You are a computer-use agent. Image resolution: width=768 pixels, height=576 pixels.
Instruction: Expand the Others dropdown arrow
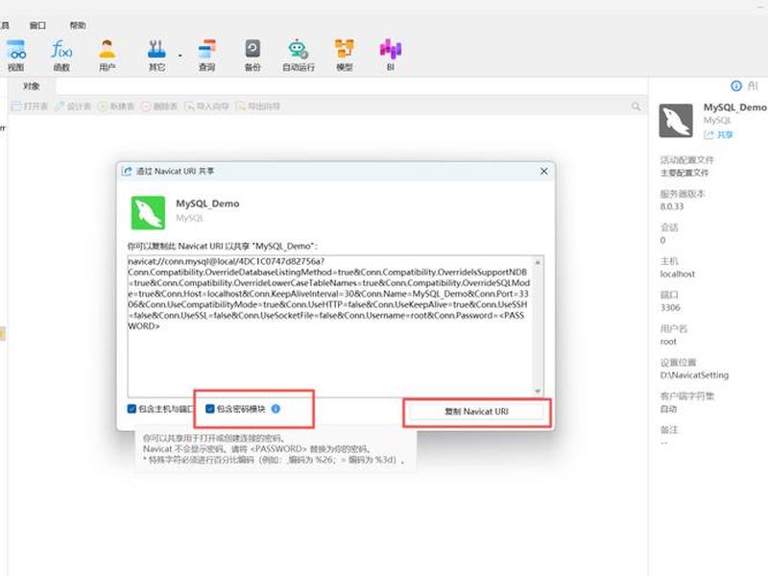(180, 56)
